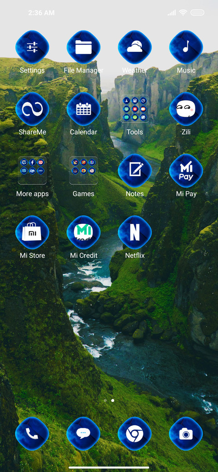Launch Chrome browser from dock
The image size is (218, 472).
(134, 434)
